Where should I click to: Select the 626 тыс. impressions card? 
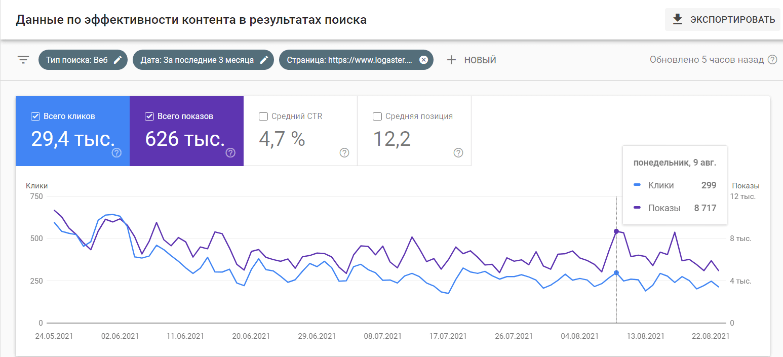pyautogui.click(x=186, y=131)
